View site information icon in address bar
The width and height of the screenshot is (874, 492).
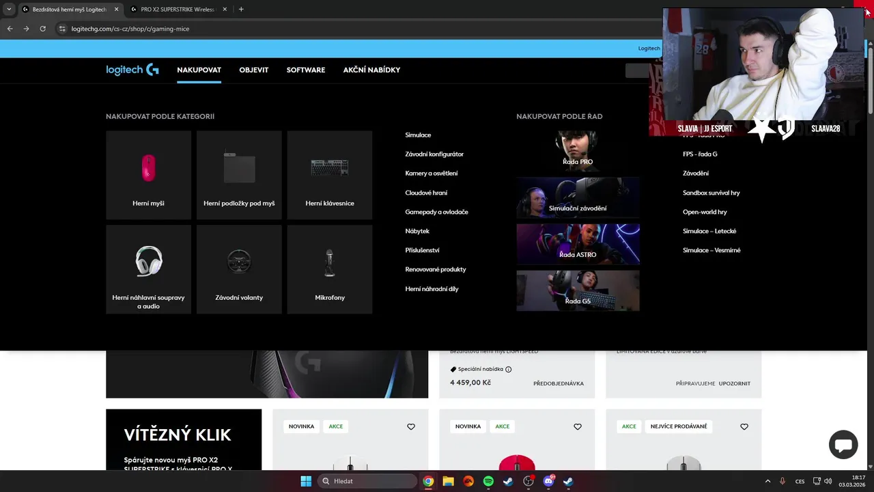coord(62,29)
